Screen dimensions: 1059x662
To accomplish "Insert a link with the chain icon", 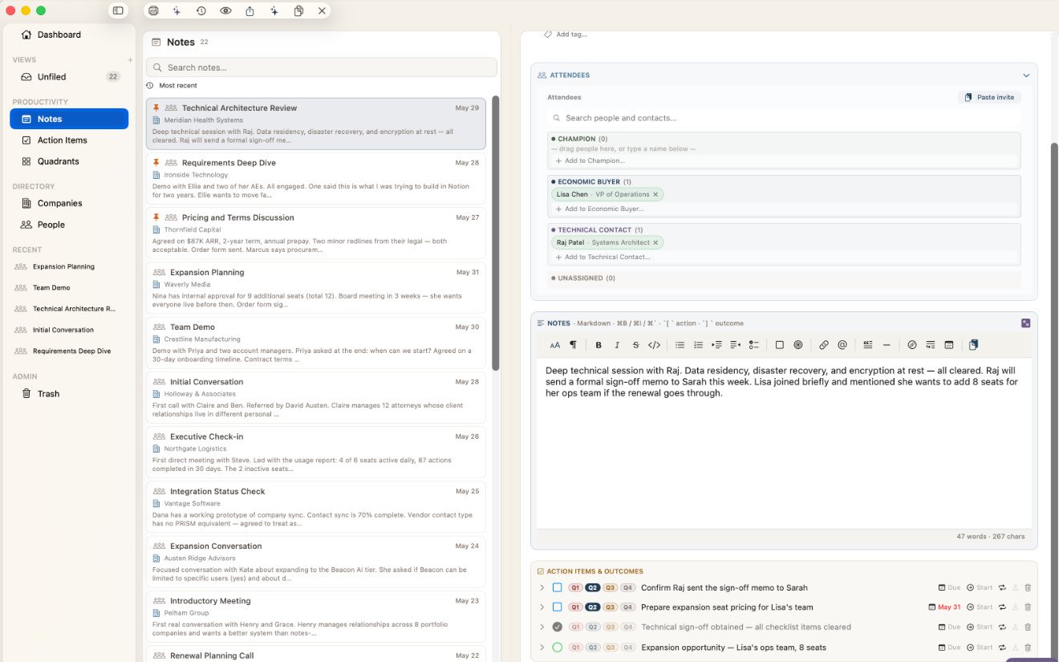I will coord(823,345).
